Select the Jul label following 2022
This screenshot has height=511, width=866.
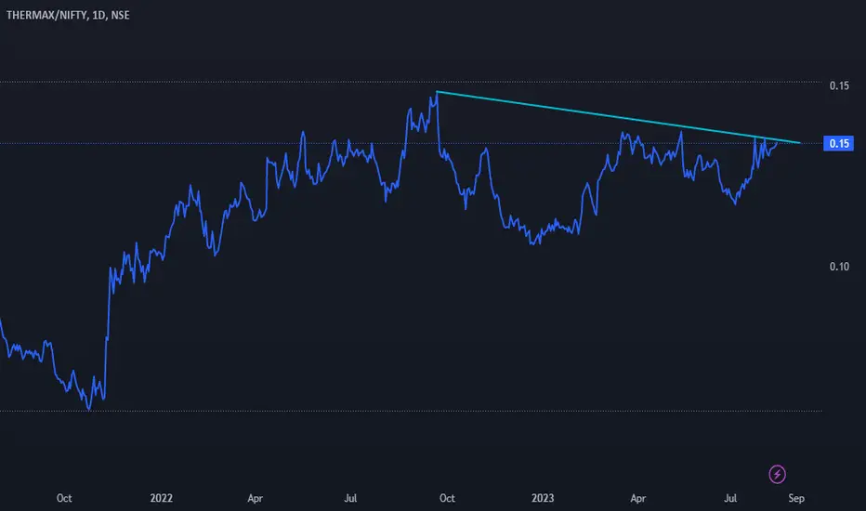(x=350, y=498)
